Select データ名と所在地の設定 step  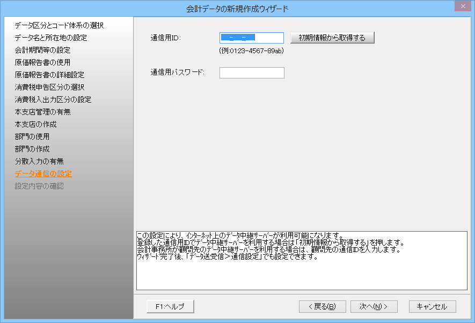[50, 38]
